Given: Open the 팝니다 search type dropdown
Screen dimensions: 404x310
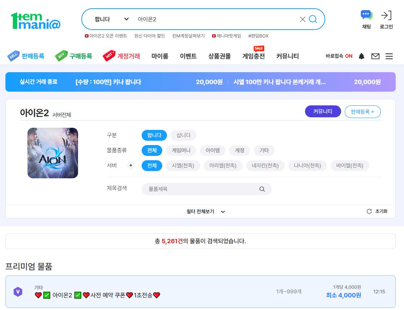Looking at the screenshot, I should coord(112,19).
